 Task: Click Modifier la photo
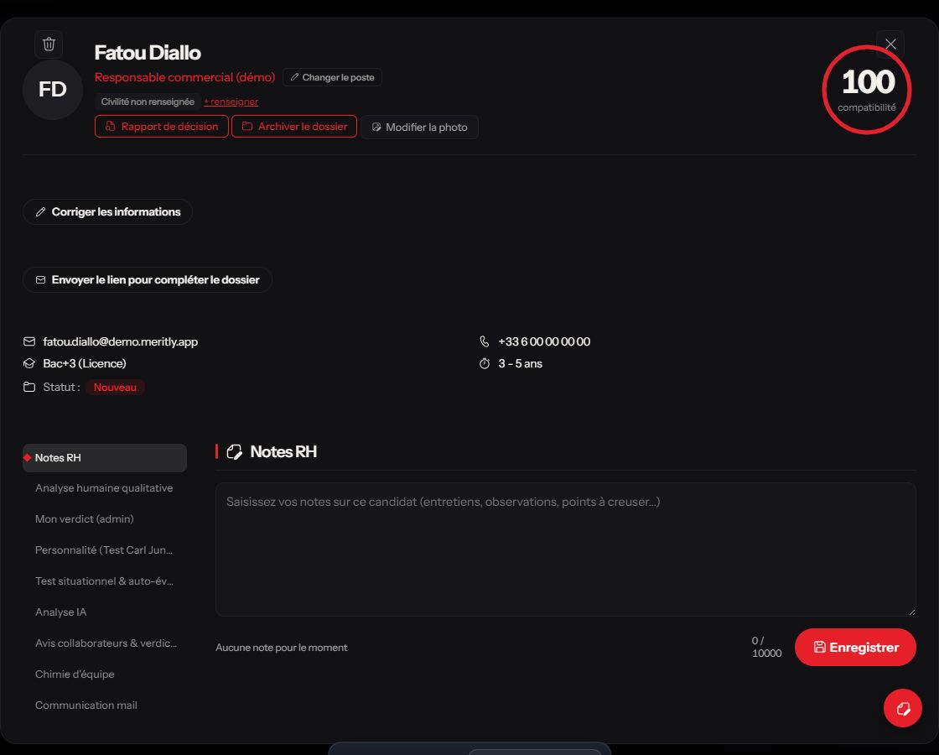[419, 127]
